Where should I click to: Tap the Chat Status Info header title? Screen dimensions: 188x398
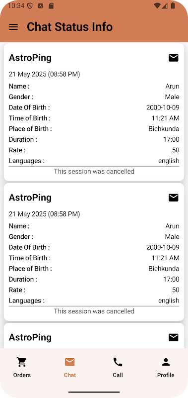[69, 27]
